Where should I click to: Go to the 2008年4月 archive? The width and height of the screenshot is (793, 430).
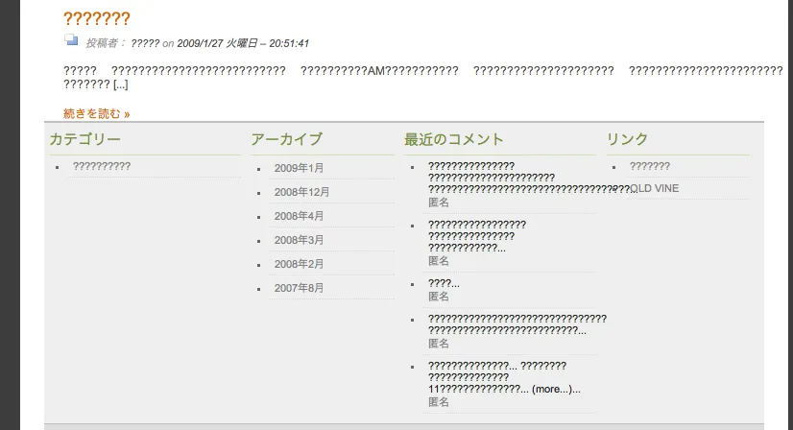click(x=299, y=216)
